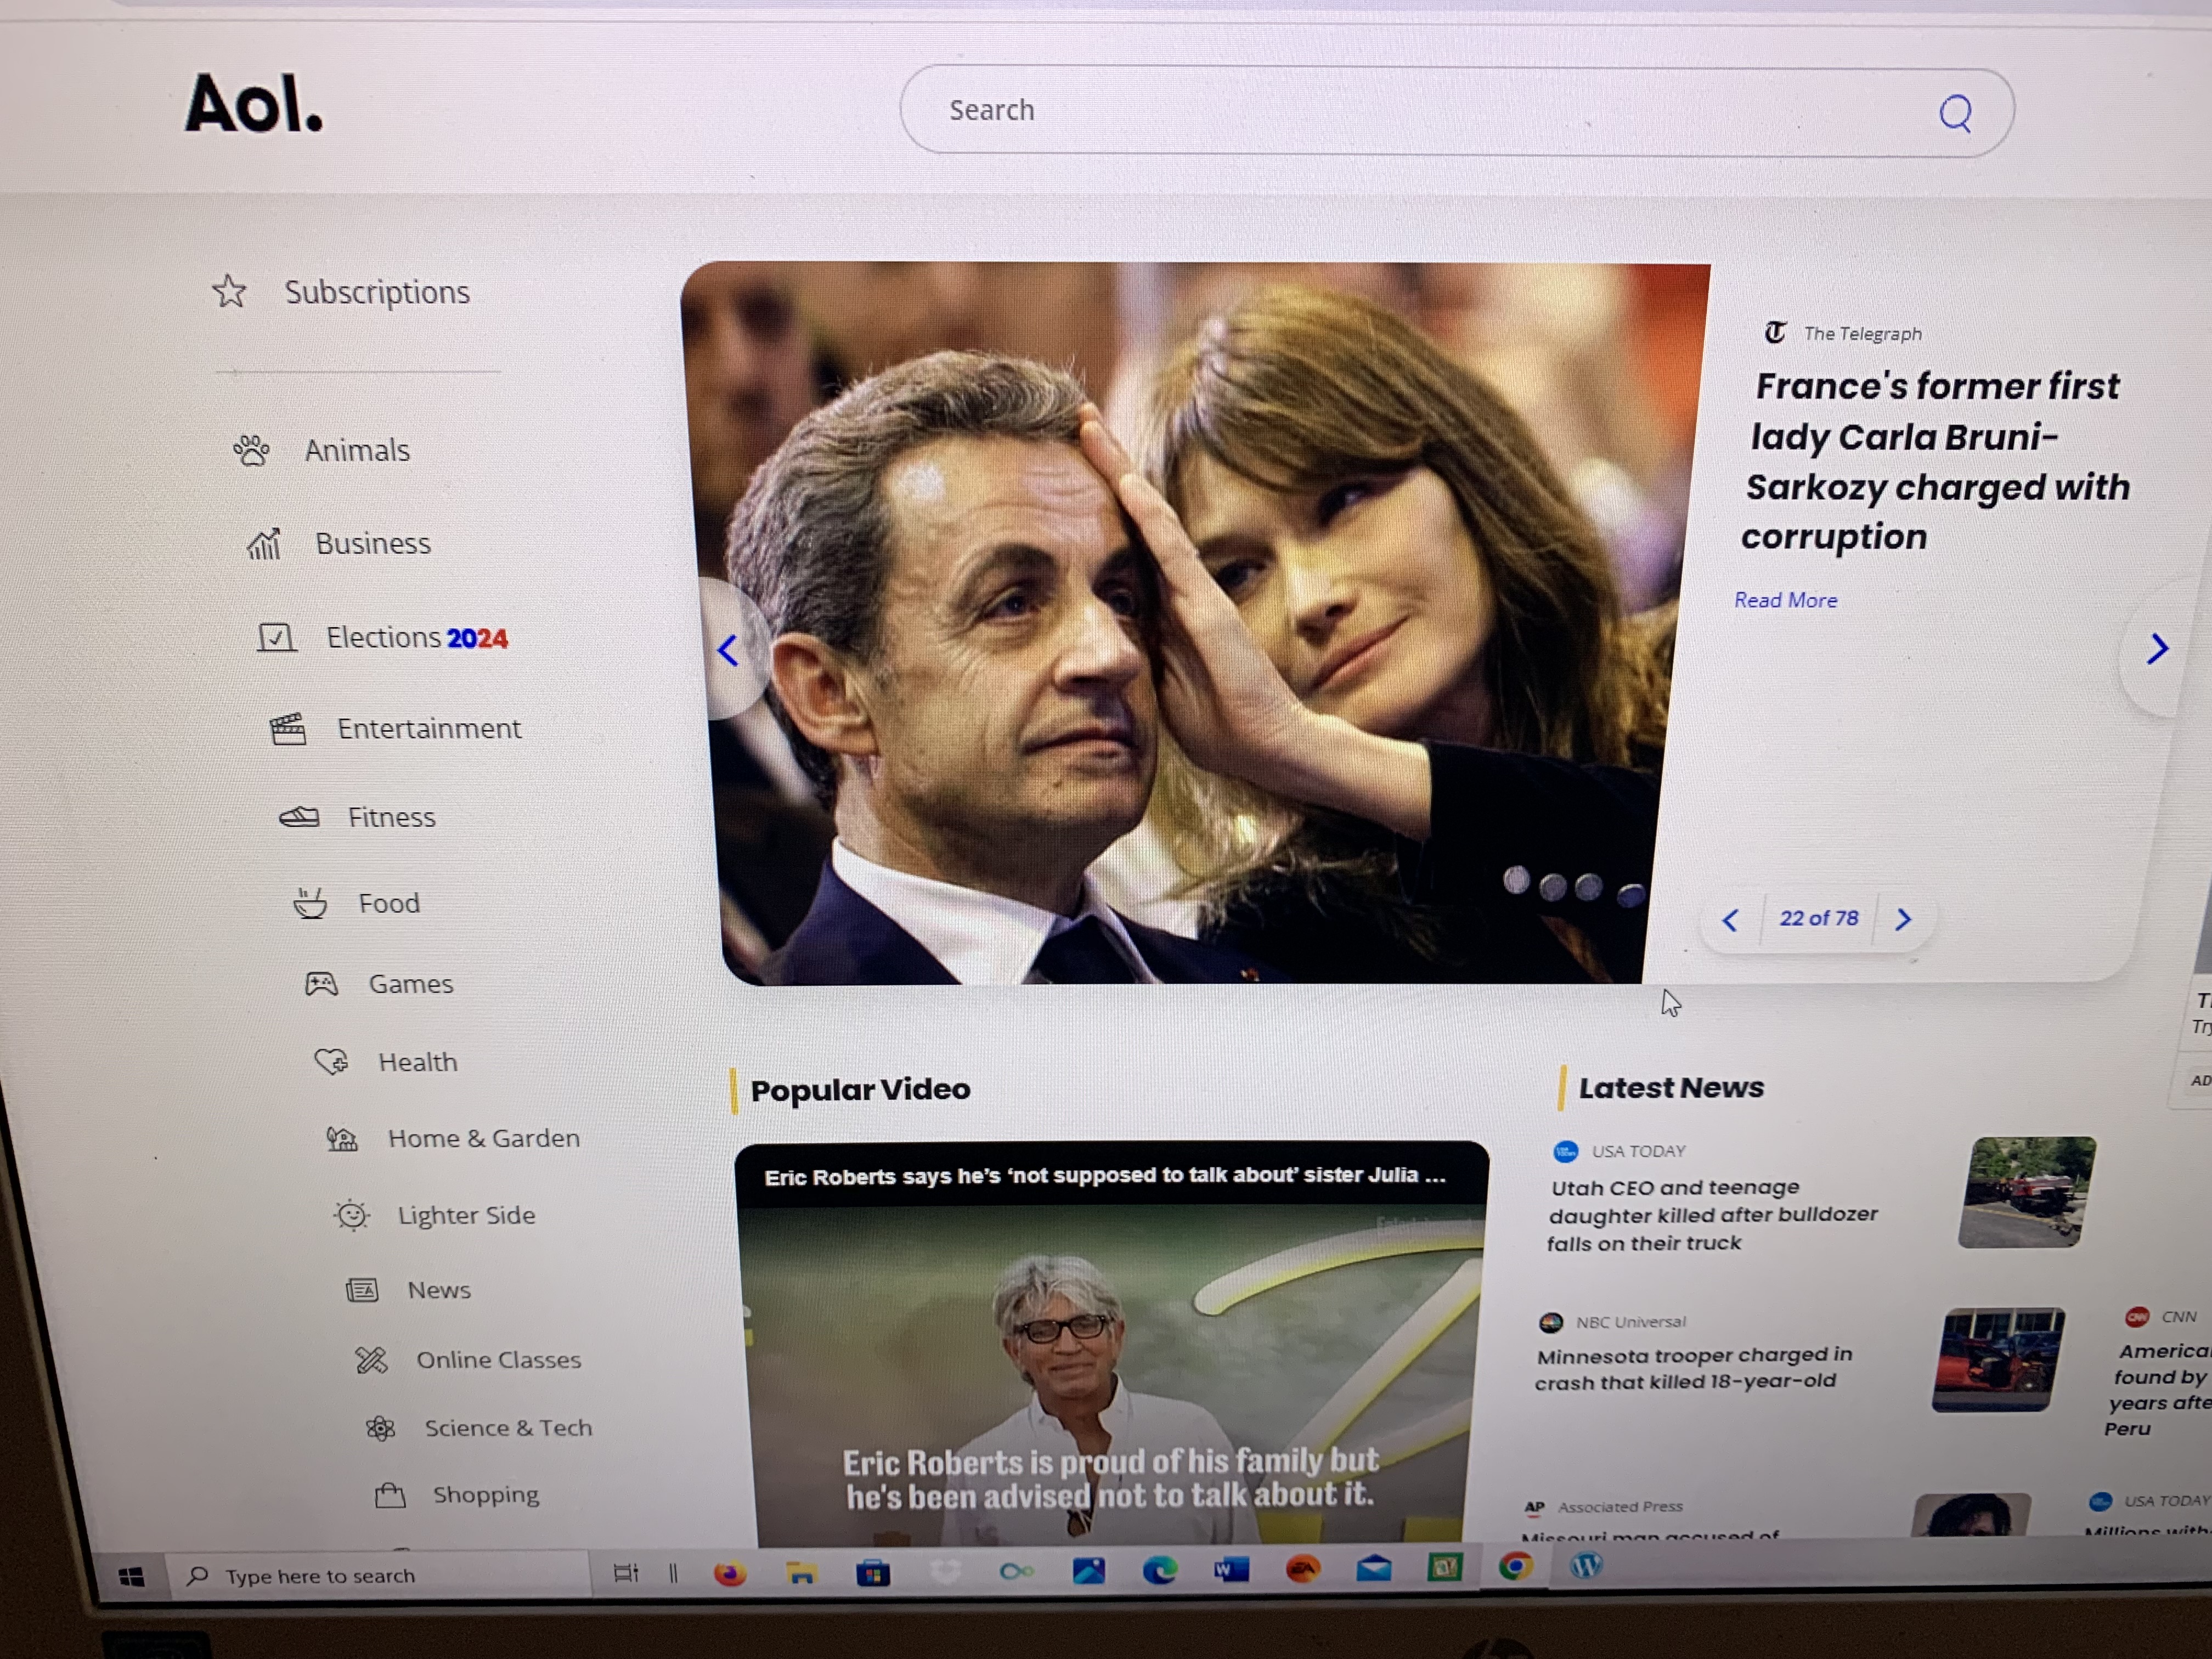2212x1659 pixels.
Task: Click the Fitness sneaker icon
Action: [x=299, y=817]
